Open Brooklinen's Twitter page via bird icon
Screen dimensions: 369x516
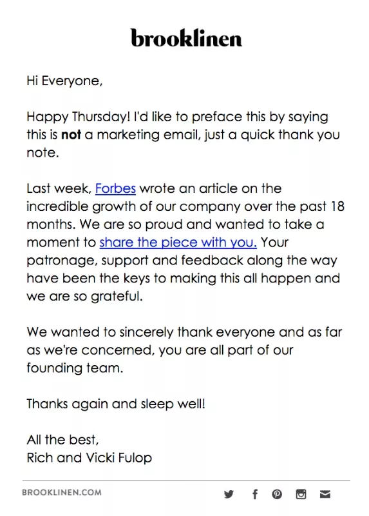(229, 494)
